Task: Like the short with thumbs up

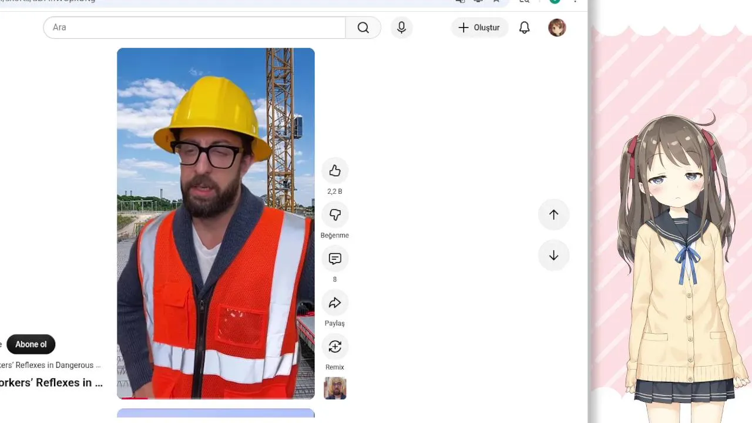Action: 335,170
